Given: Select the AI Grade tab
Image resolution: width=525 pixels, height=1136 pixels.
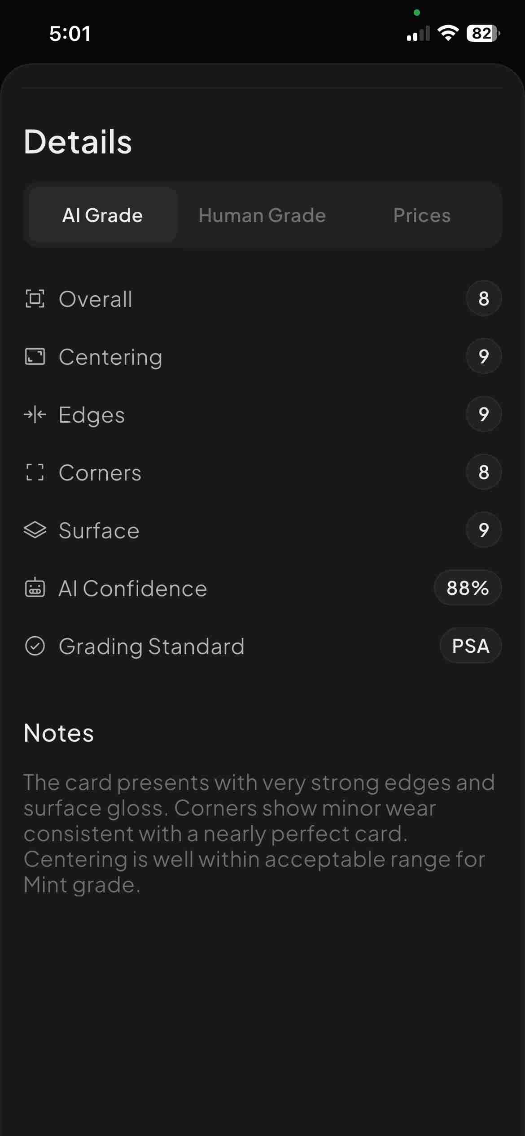Looking at the screenshot, I should pyautogui.click(x=103, y=215).
